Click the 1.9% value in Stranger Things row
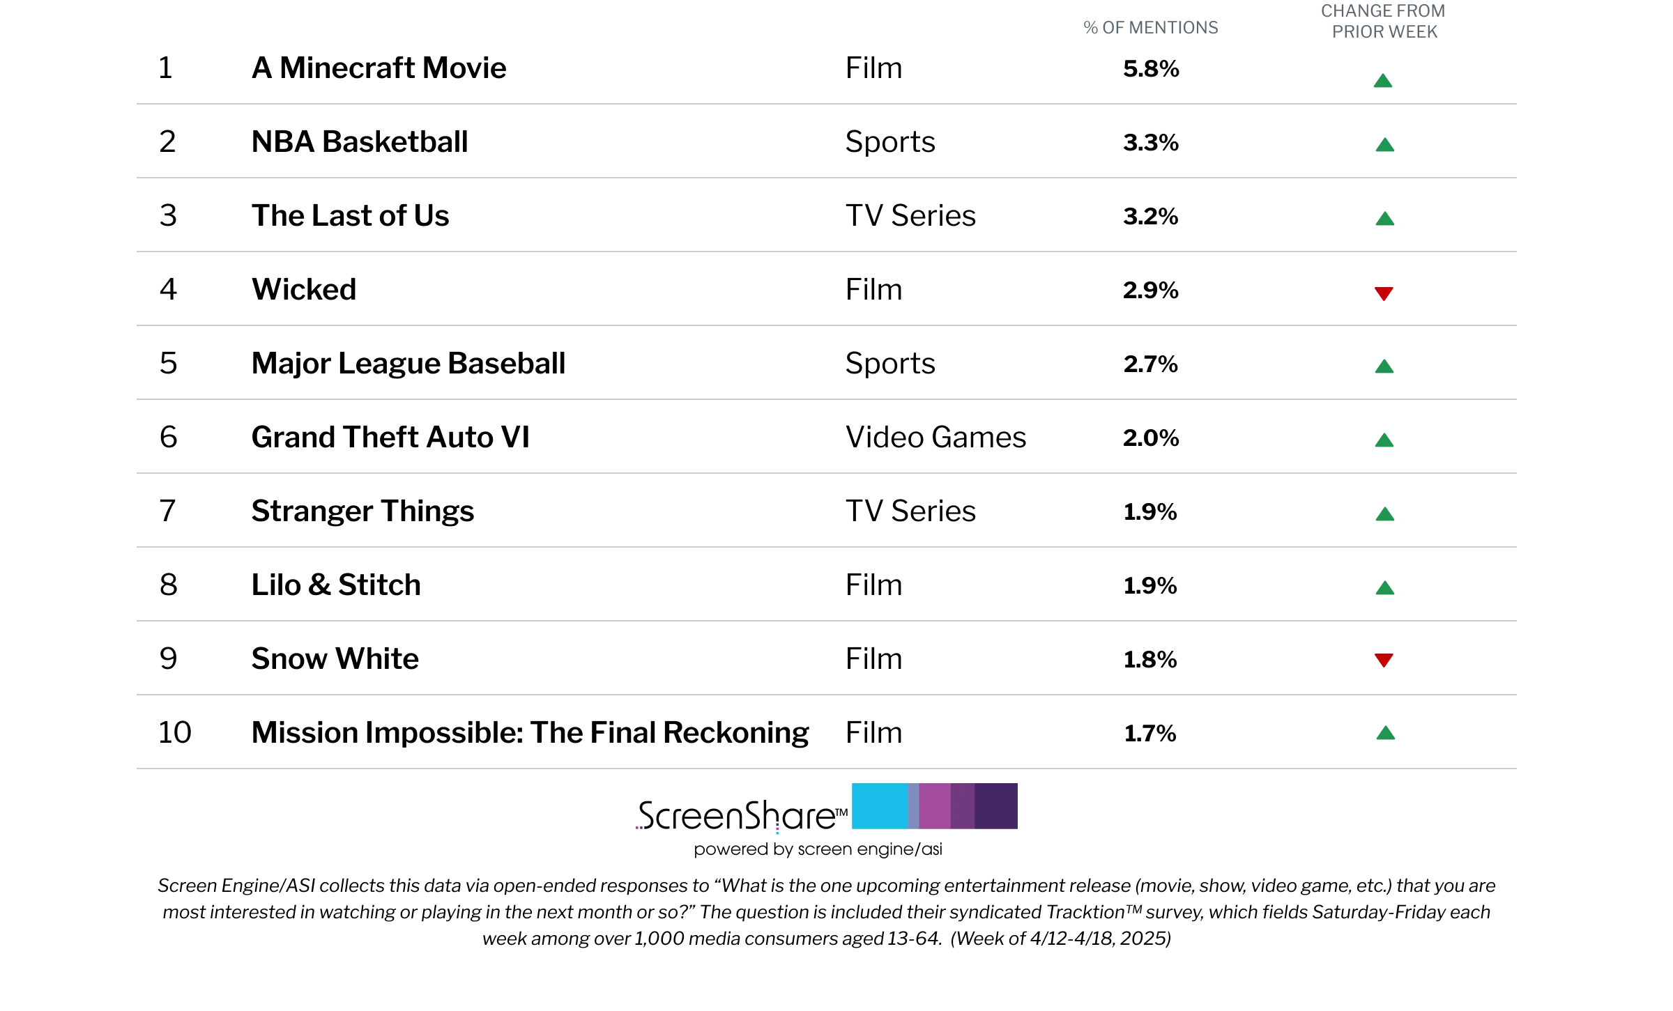Viewport: 1673px width, 1011px height. (1150, 511)
